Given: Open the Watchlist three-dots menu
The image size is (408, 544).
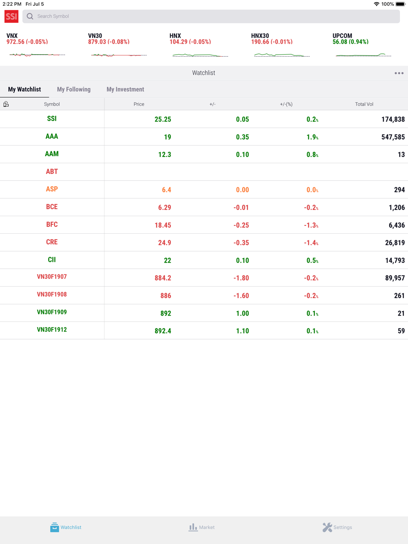Looking at the screenshot, I should (399, 73).
